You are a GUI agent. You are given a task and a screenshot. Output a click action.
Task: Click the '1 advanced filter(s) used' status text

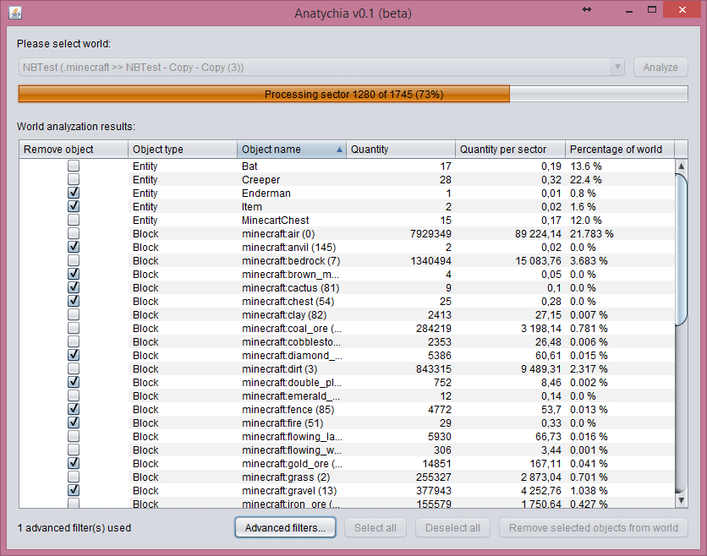pyautogui.click(x=74, y=527)
